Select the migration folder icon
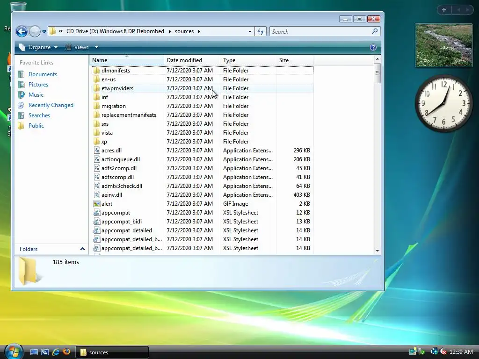Screen dimensions: 479x359 tap(96, 106)
